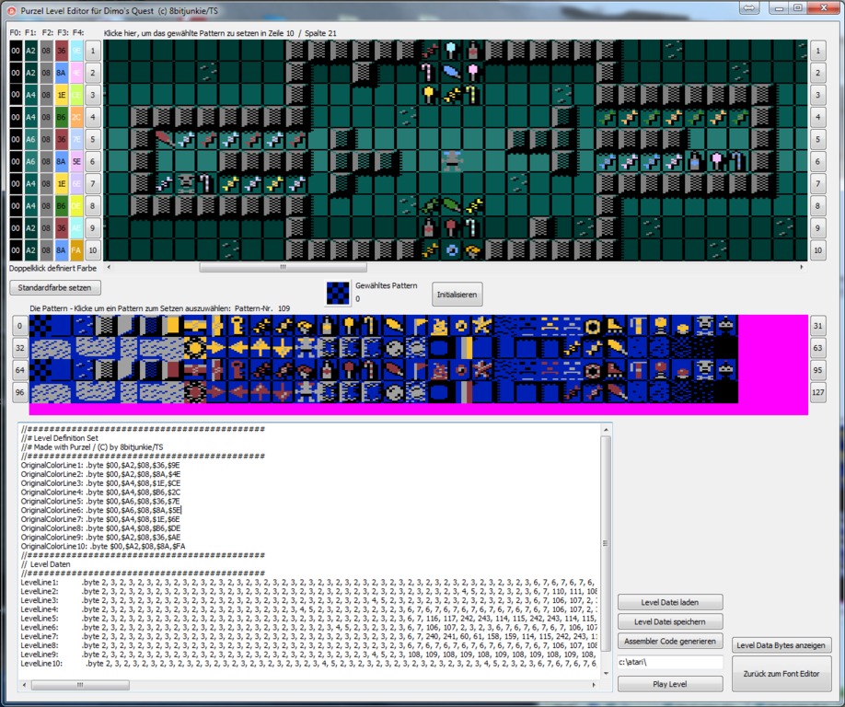Click the blue ring tile in map row 10
The width and height of the screenshot is (845, 707).
pos(451,249)
